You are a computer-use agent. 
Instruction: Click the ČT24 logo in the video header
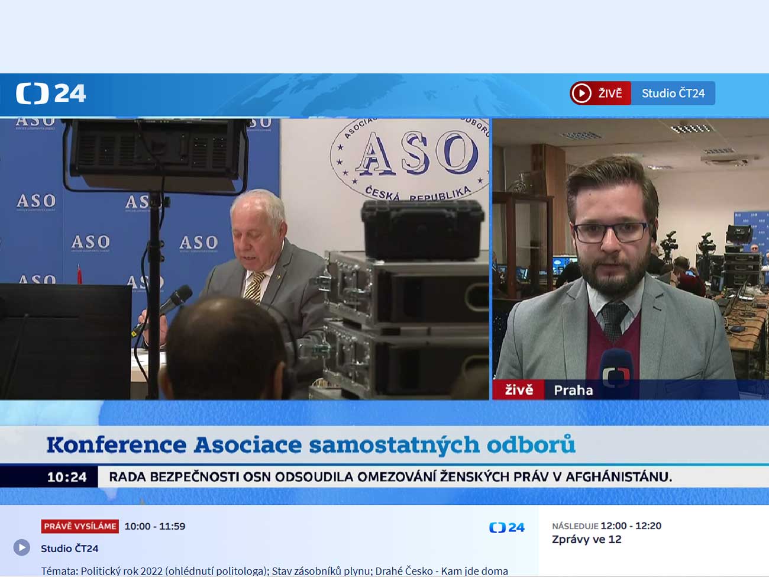[x=51, y=94]
